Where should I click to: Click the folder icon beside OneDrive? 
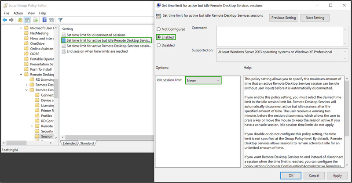click(x=26, y=43)
